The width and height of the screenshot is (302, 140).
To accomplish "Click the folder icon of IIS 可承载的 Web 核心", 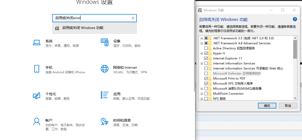I will (x=210, y=68).
